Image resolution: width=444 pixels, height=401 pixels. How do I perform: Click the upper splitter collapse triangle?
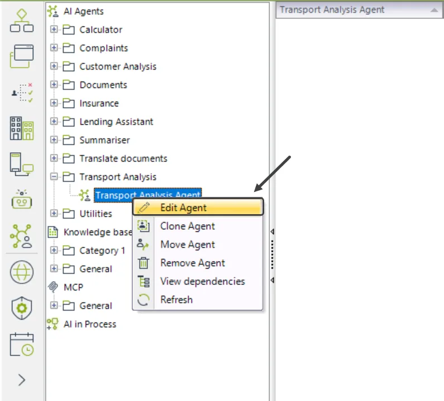(272, 231)
